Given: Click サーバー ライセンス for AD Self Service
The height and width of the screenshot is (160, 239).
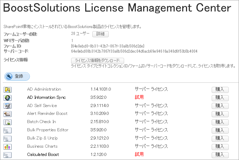Looking at the screenshot, I should click(x=151, y=105).
